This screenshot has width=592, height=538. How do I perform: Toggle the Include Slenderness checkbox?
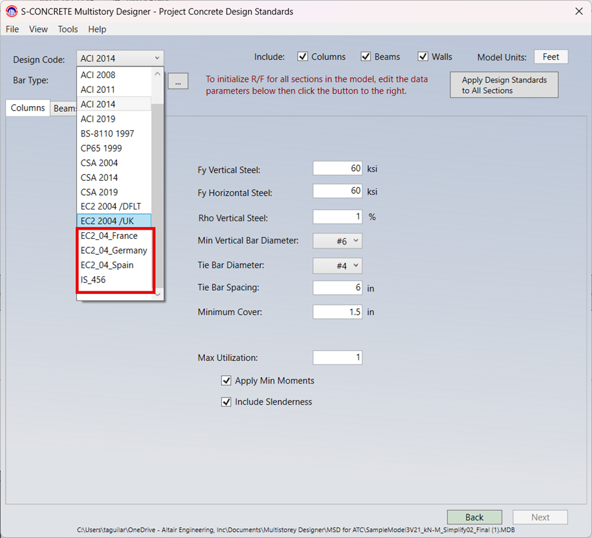pyautogui.click(x=226, y=401)
